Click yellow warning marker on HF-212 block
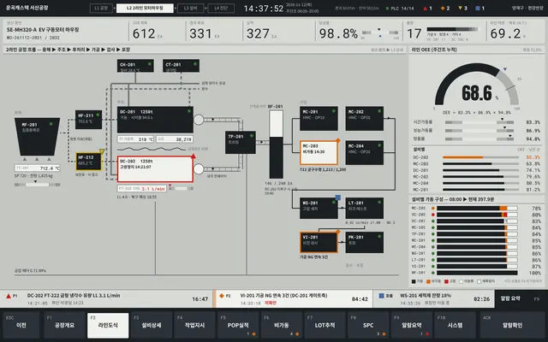 [102, 151]
